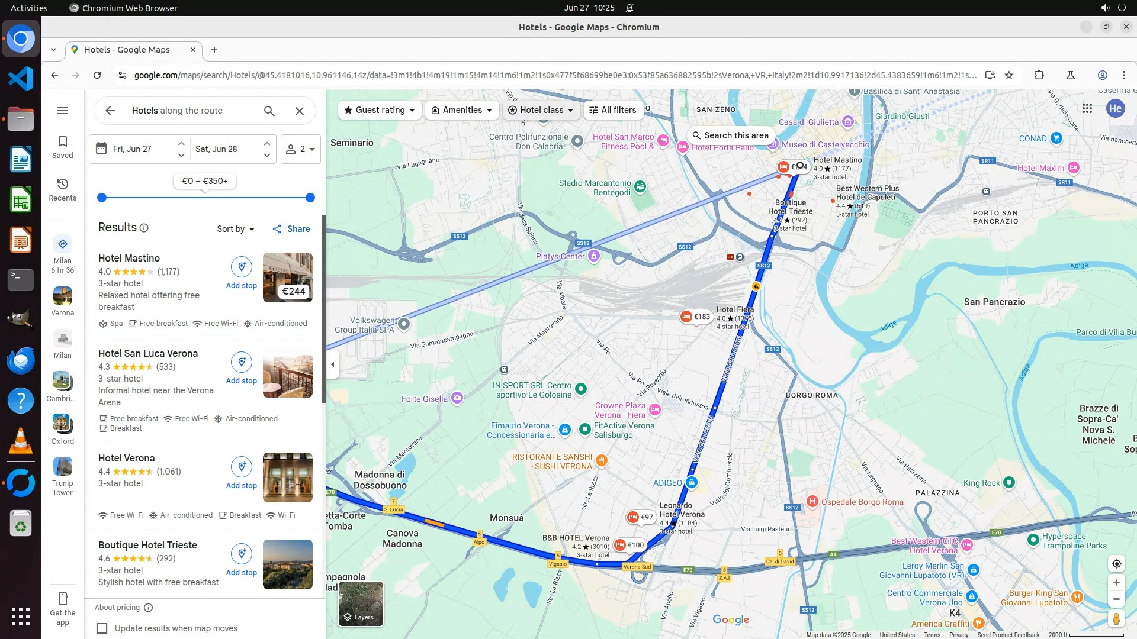Open the Layers map view toggle
Image resolution: width=1137 pixels, height=639 pixels.
click(x=361, y=603)
